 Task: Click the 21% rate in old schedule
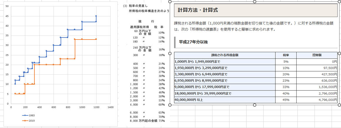pos(162,64)
